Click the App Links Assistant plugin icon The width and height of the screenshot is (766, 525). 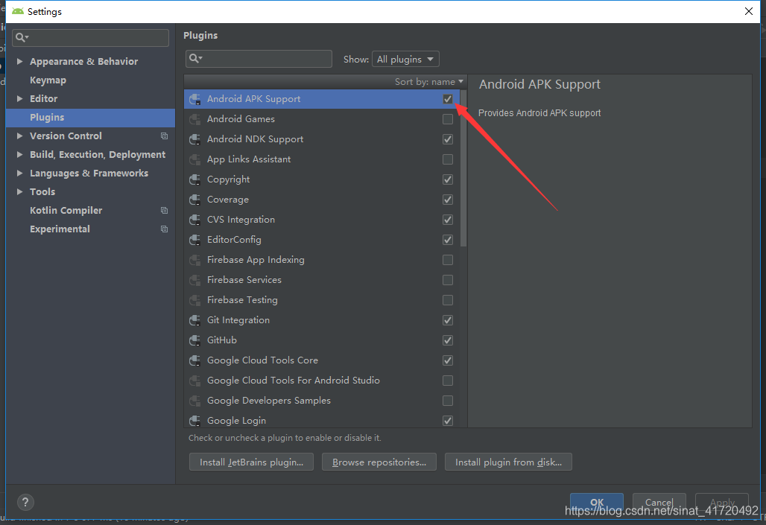pos(195,159)
